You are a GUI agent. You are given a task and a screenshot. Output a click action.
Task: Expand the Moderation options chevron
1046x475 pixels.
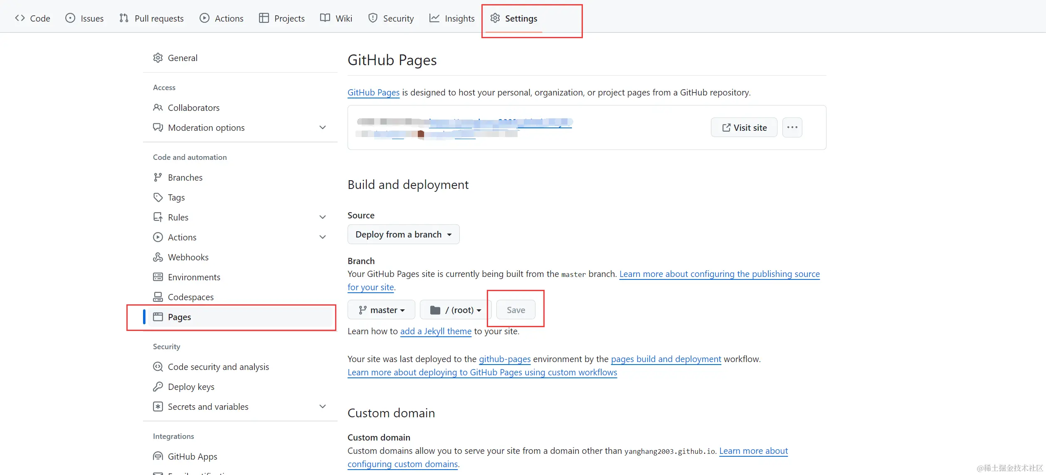[322, 127]
